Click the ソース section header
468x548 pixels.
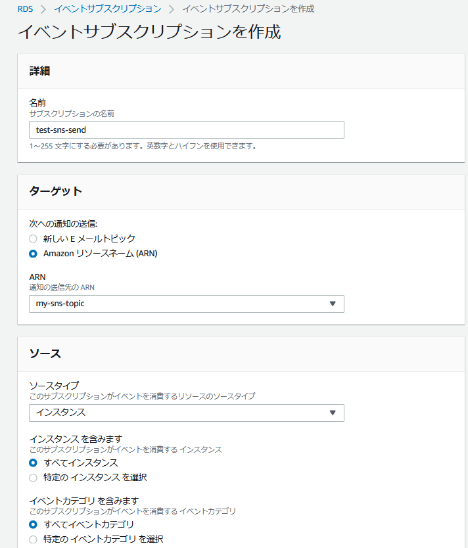click(x=45, y=354)
